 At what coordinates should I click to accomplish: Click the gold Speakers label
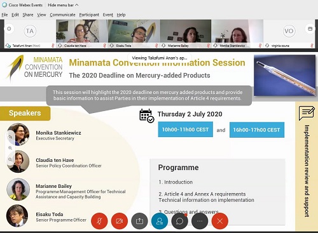pyautogui.click(x=25, y=113)
